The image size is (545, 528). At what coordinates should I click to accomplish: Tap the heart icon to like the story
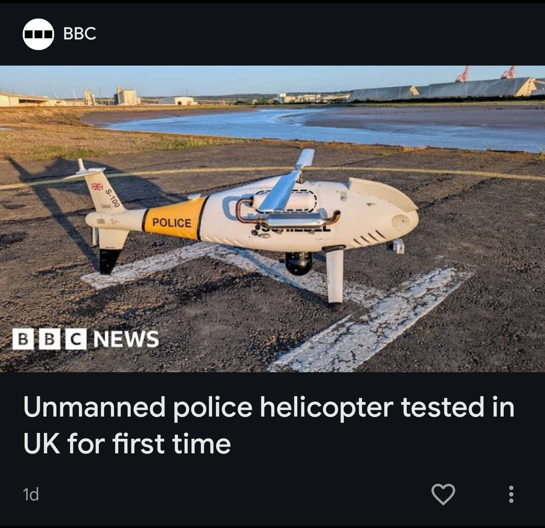[x=443, y=494]
